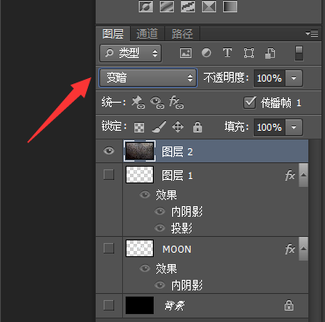This screenshot has height=322, width=325.
Task: Click the 填充 value field
Action: point(270,127)
